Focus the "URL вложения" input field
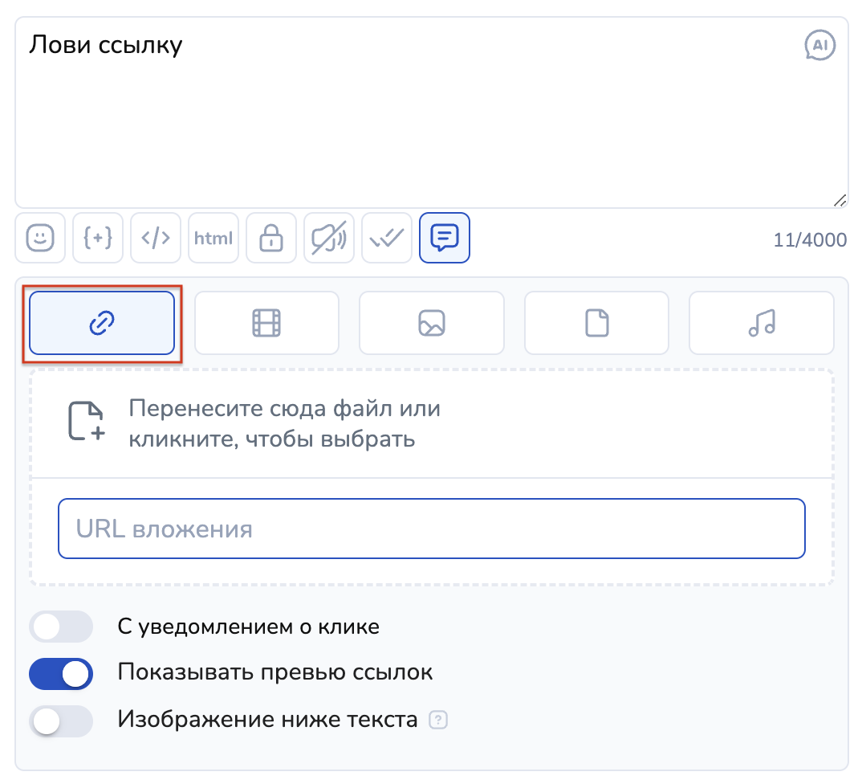862x784 pixels. click(x=432, y=529)
